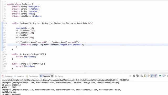Click the 'employeeId = id;' statement
Image resolution: width=168 pixels, height=95 pixels.
[x=25, y=28]
